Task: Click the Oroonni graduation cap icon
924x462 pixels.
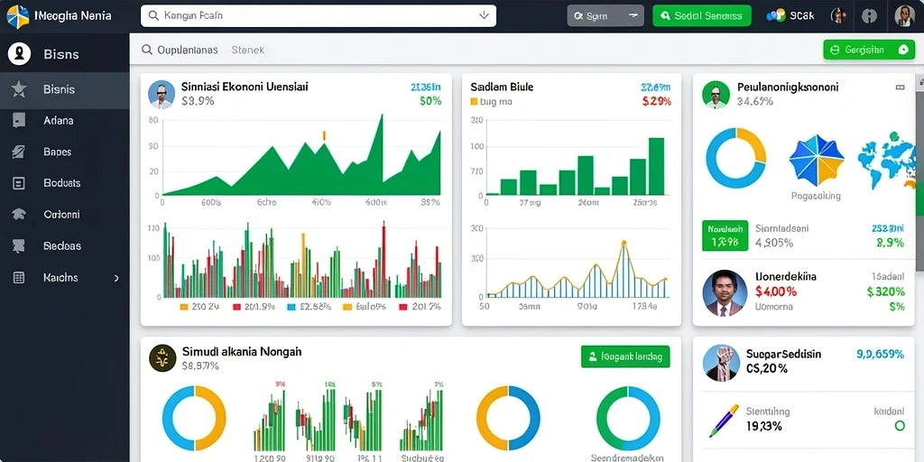Action: [19, 215]
